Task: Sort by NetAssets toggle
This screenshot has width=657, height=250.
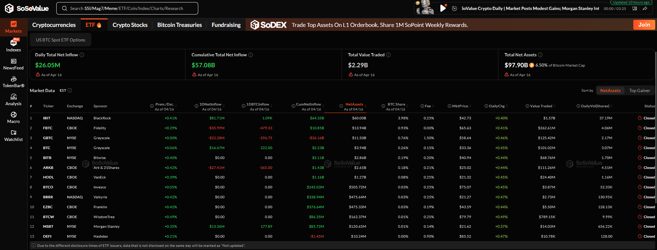Action: click(x=610, y=91)
